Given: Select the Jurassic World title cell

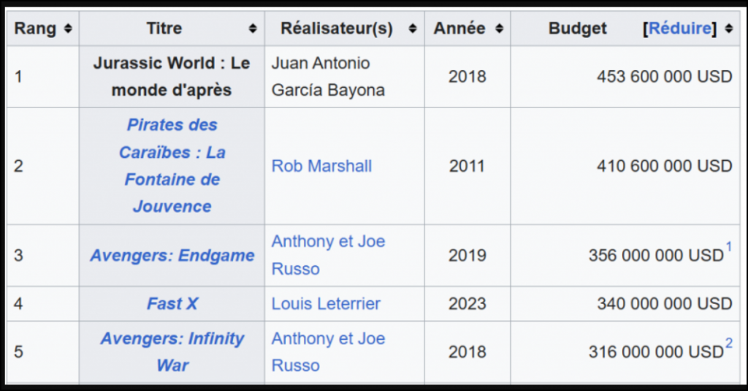Looking at the screenshot, I should click(x=172, y=77).
